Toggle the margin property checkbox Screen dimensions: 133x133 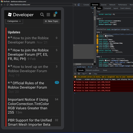click(97, 38)
